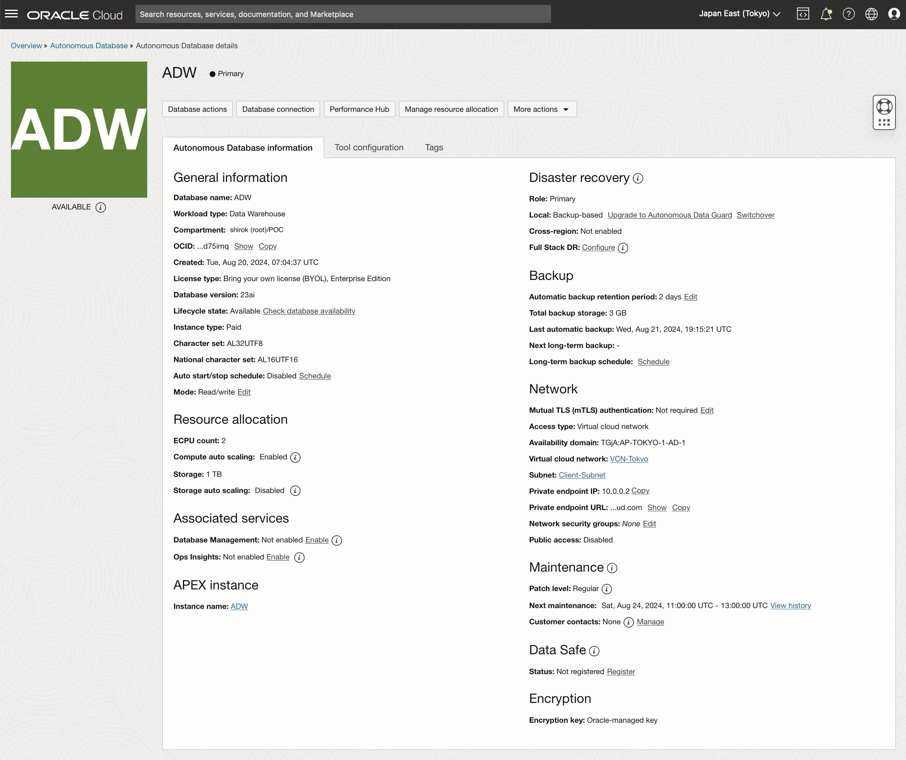Open the More actions dropdown

tap(541, 109)
